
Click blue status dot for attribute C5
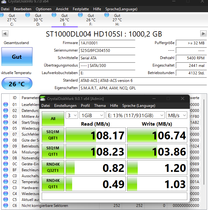[x=6, y=200]
